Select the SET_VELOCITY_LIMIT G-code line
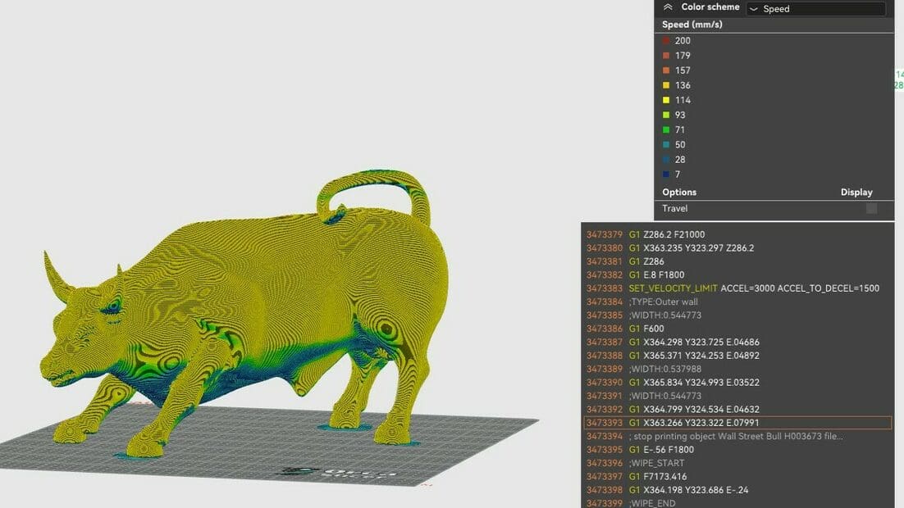This screenshot has width=904, height=508. [738, 288]
